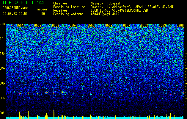Click the 0553 time marker
Viewport: 187px width, 119px height.
point(56,26)
